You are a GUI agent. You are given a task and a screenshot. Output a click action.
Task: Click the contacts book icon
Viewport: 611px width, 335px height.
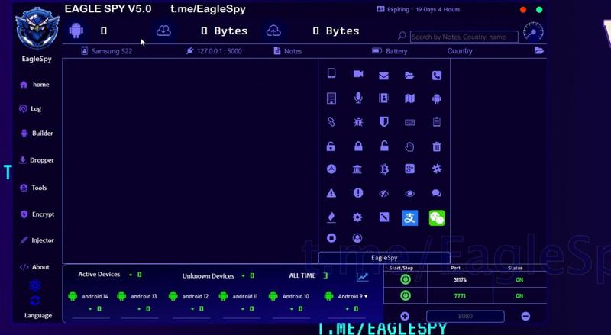pyautogui.click(x=384, y=98)
